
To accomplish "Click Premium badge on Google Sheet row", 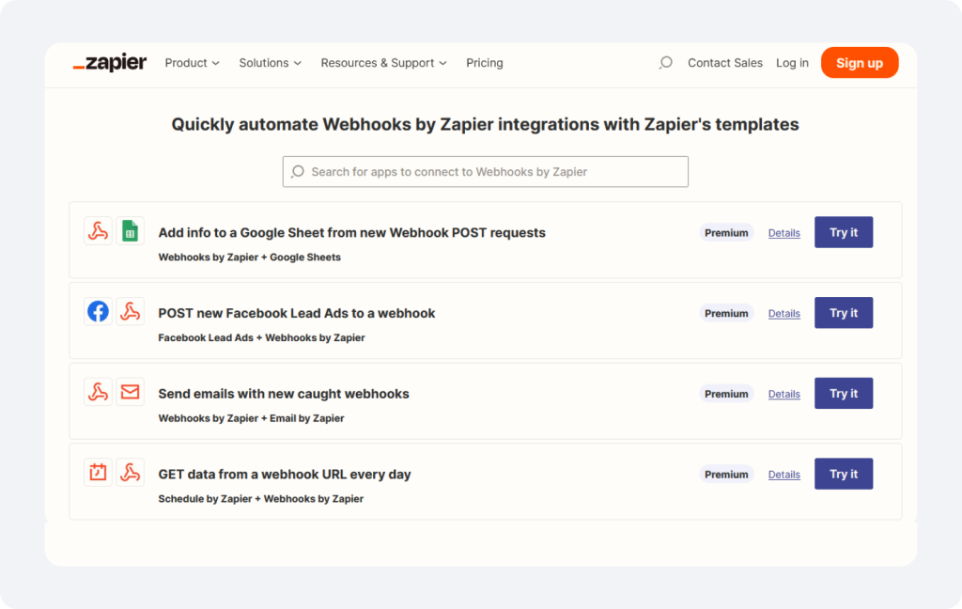I will pos(726,233).
